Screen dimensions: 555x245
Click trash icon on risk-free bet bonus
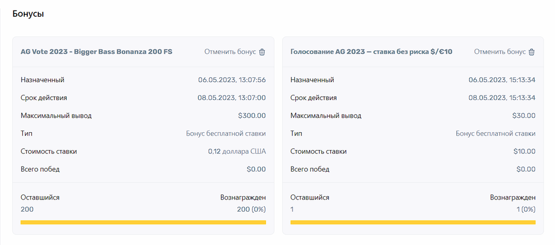coord(532,52)
